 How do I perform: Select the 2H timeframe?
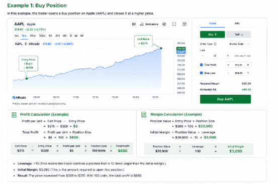pos(57,36)
